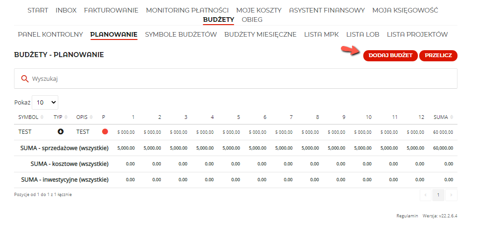485x229 pixels.
Task: Select the PLANOWANIE tab
Action: point(114,34)
